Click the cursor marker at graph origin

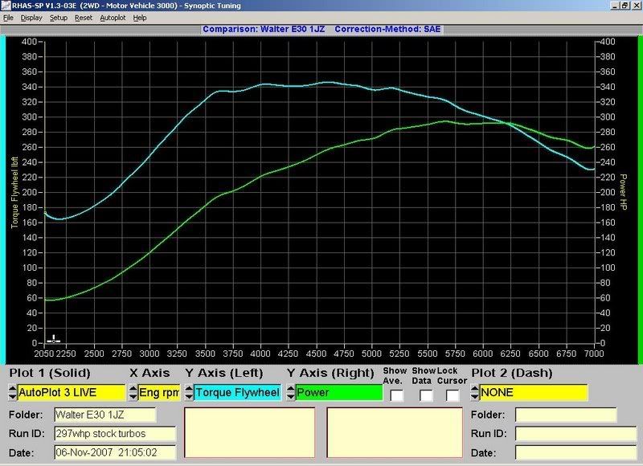(x=54, y=340)
